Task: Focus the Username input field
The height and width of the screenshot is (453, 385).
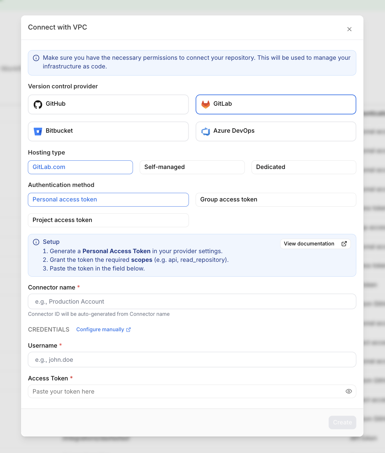Action: click(x=192, y=360)
